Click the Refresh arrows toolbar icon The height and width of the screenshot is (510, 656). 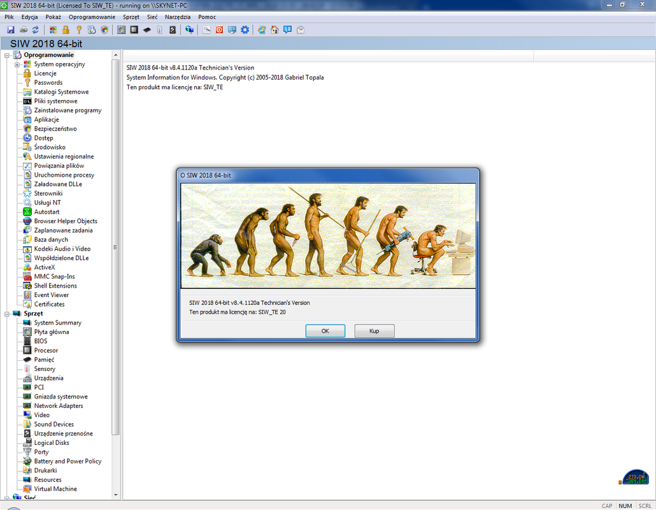[x=36, y=30]
